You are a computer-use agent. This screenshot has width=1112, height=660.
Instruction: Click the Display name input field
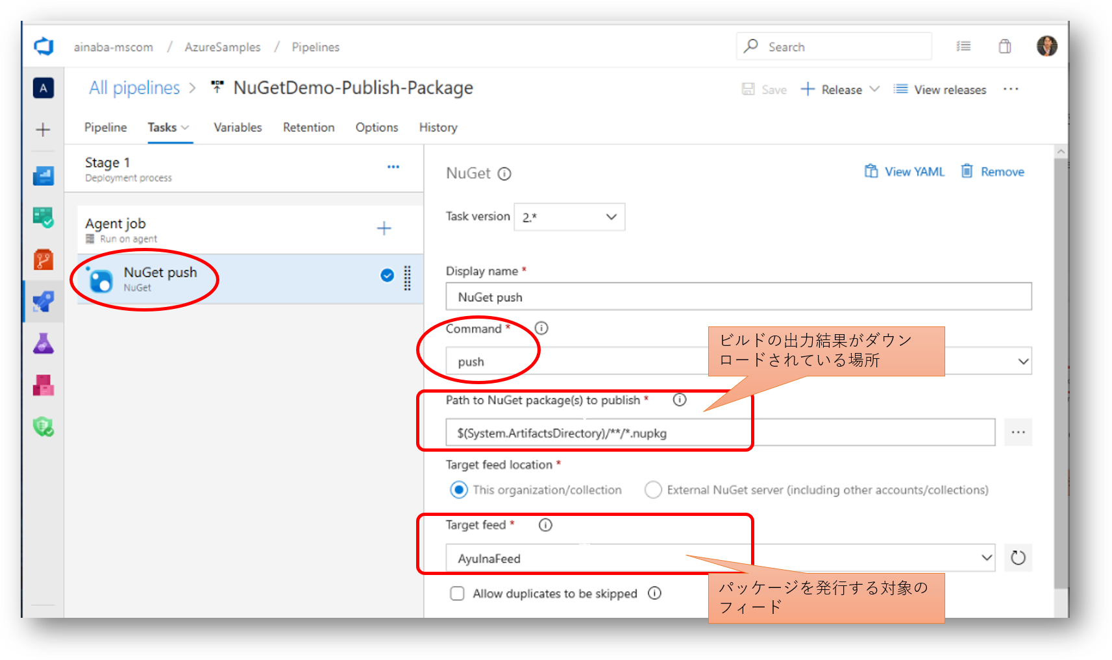[x=739, y=297]
